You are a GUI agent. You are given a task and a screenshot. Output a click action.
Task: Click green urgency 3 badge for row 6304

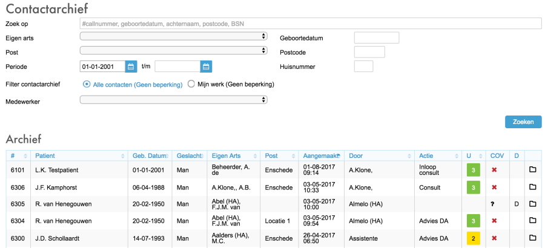pos(473,221)
